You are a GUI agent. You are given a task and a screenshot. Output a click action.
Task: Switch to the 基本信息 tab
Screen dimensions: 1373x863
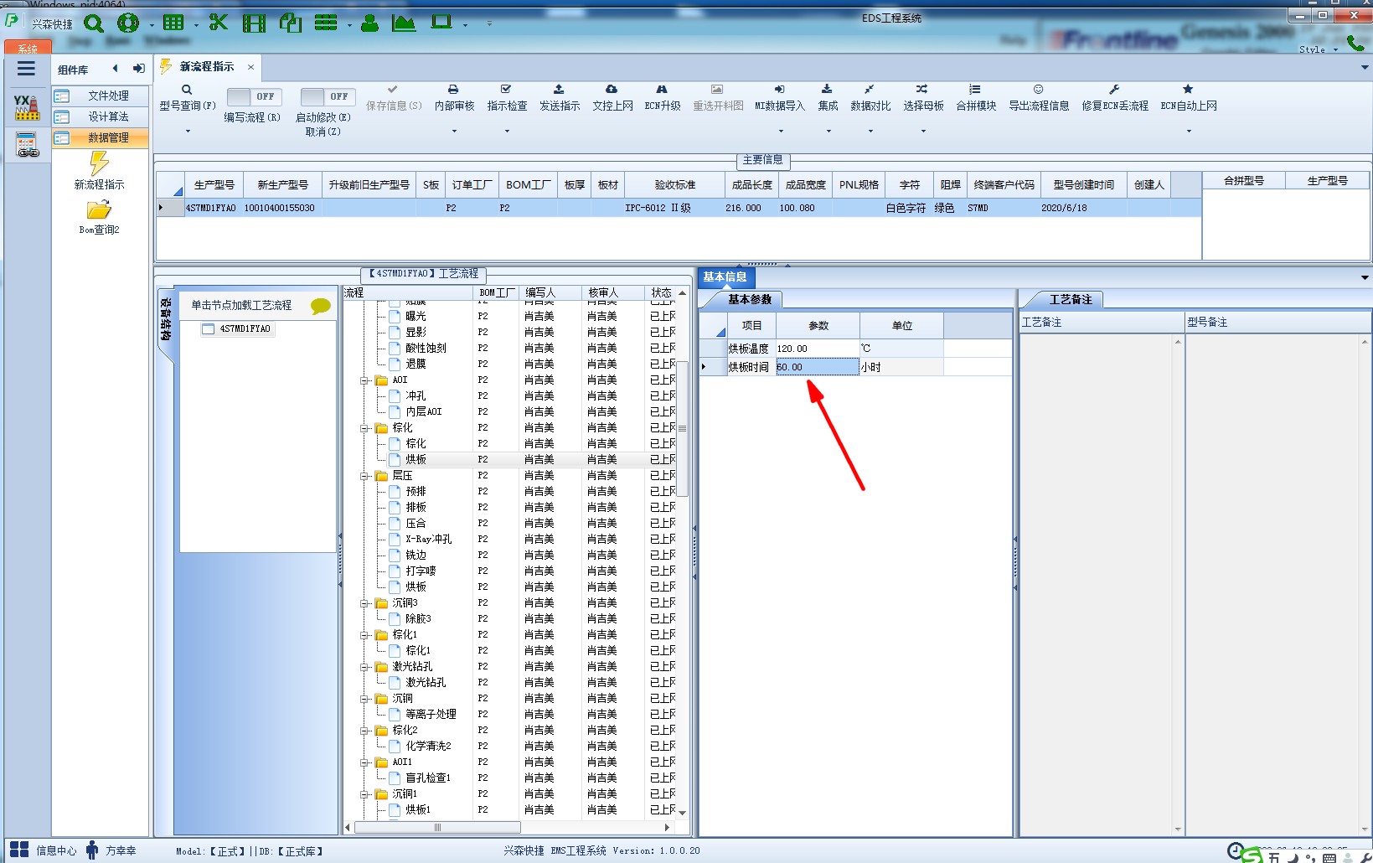(725, 277)
